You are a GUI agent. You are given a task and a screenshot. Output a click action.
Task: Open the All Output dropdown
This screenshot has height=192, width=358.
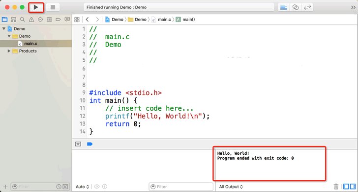coord(231,187)
